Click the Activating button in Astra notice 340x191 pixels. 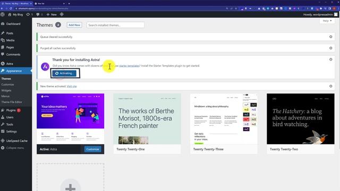(64, 73)
